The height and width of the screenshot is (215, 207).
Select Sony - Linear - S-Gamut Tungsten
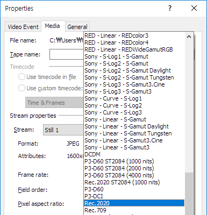coord(134,133)
